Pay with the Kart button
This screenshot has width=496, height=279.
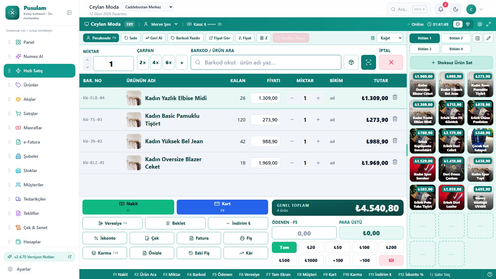pos(222,207)
